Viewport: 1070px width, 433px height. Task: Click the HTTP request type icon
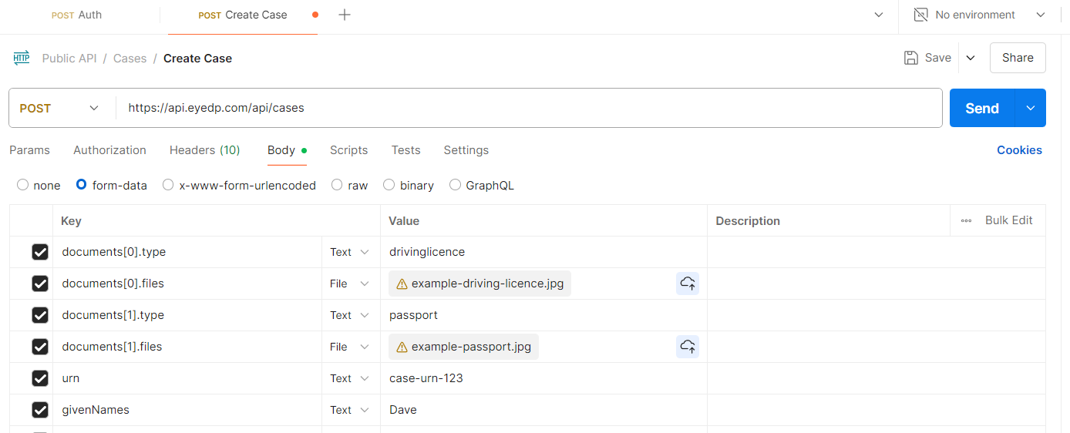coord(21,58)
